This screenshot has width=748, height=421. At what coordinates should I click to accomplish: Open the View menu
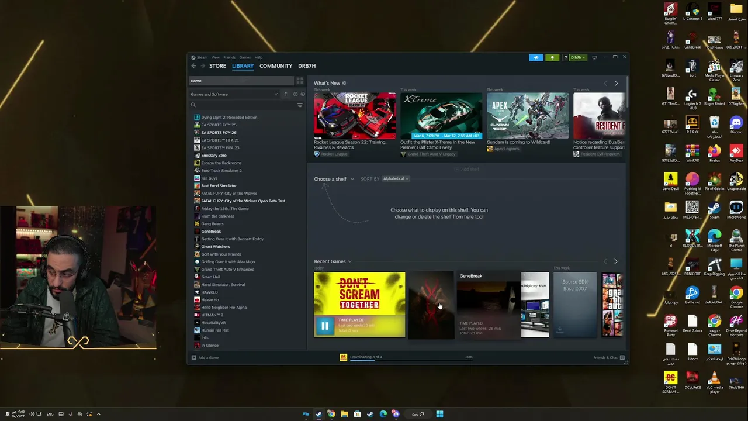click(x=216, y=57)
